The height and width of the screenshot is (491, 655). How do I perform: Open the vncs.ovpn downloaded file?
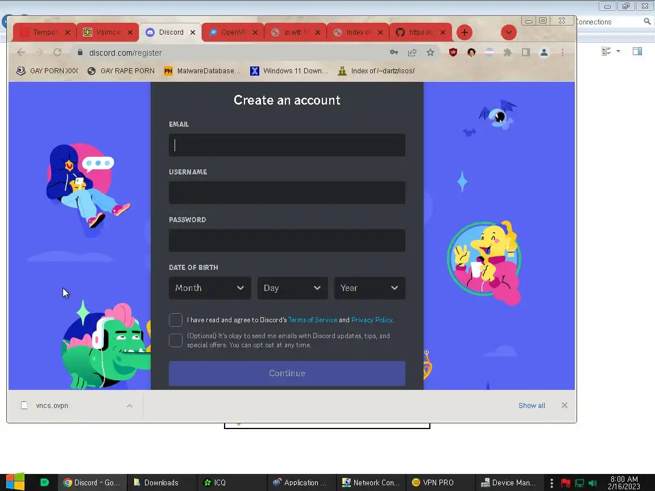(52, 405)
